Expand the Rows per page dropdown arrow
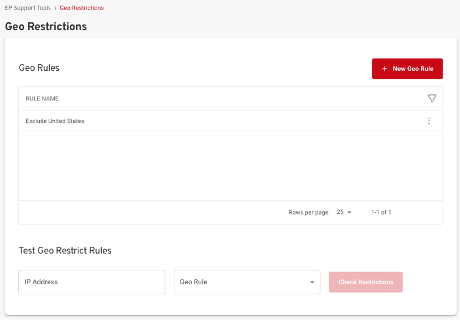Image resolution: width=460 pixels, height=320 pixels. click(x=349, y=213)
